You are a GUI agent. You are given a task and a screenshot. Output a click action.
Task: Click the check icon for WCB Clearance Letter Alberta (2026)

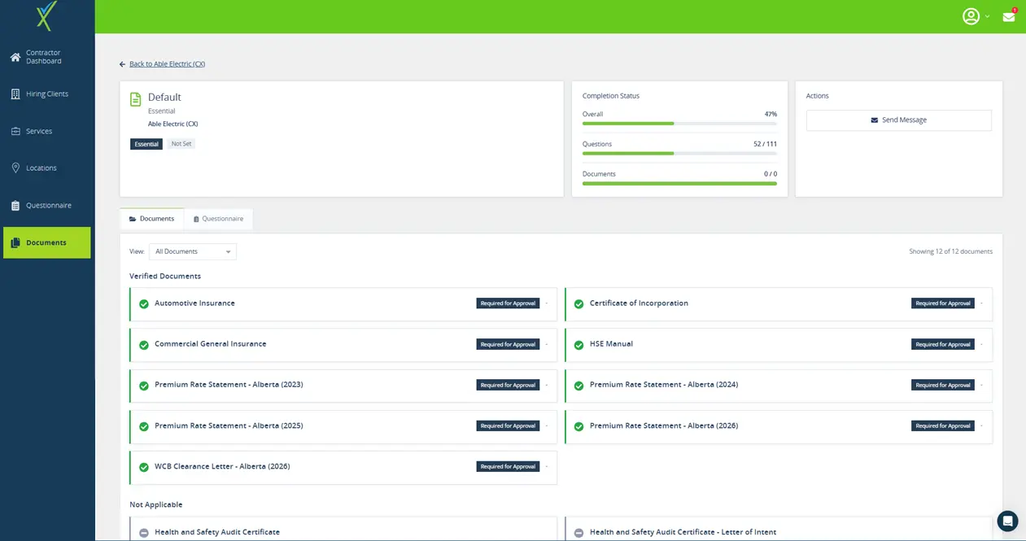point(144,467)
